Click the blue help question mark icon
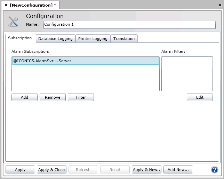224x179 pixels. tap(214, 170)
